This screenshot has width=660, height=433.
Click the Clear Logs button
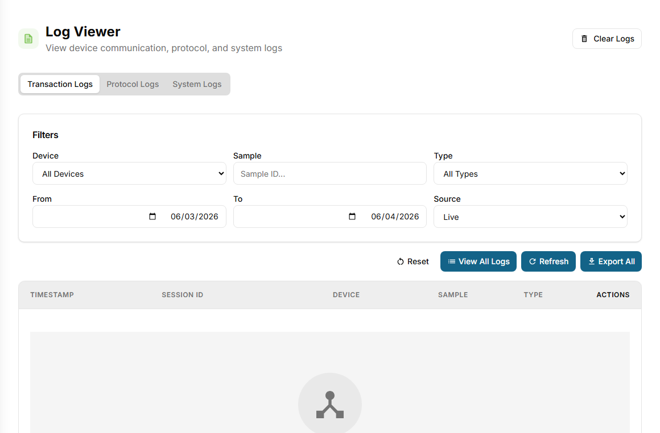click(x=607, y=39)
